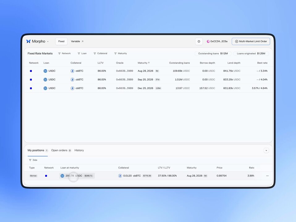Click network icon in Dec 25 market row
The height and width of the screenshot is (222, 296).
[31, 88]
